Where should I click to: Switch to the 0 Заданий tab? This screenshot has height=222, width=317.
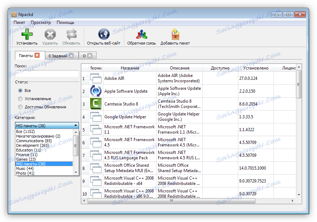[58, 56]
